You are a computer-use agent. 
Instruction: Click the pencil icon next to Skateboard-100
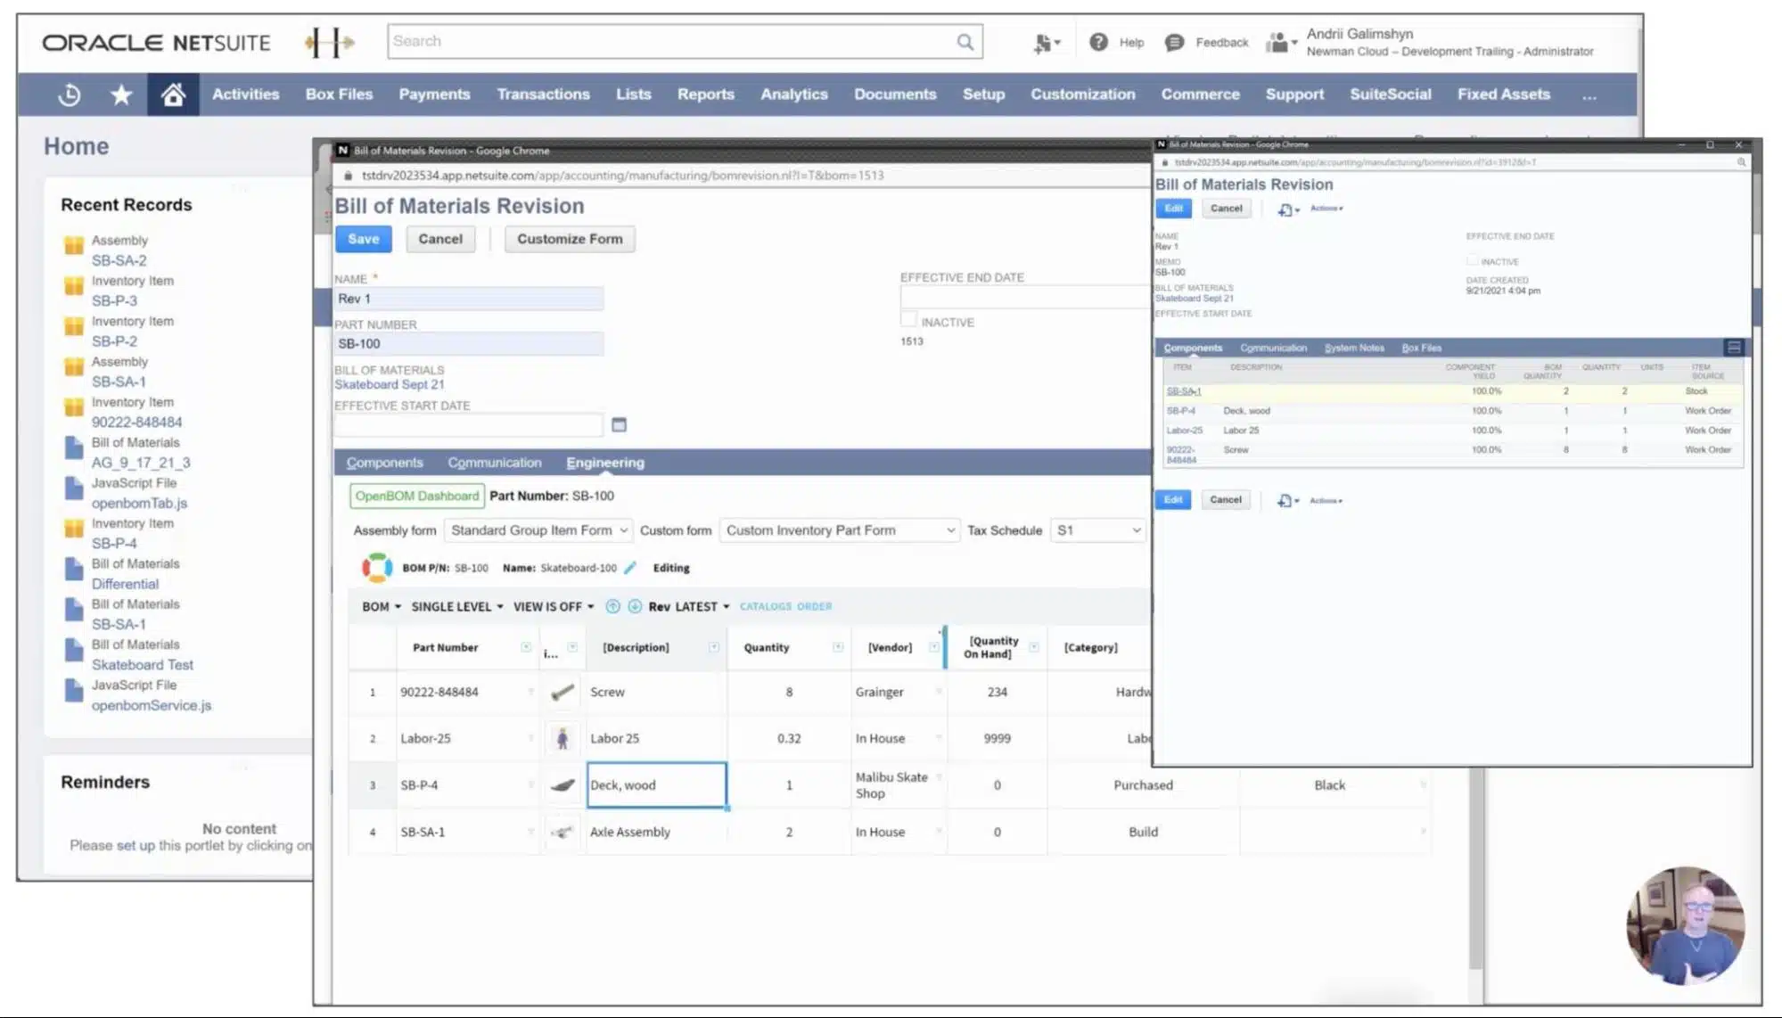[630, 567]
